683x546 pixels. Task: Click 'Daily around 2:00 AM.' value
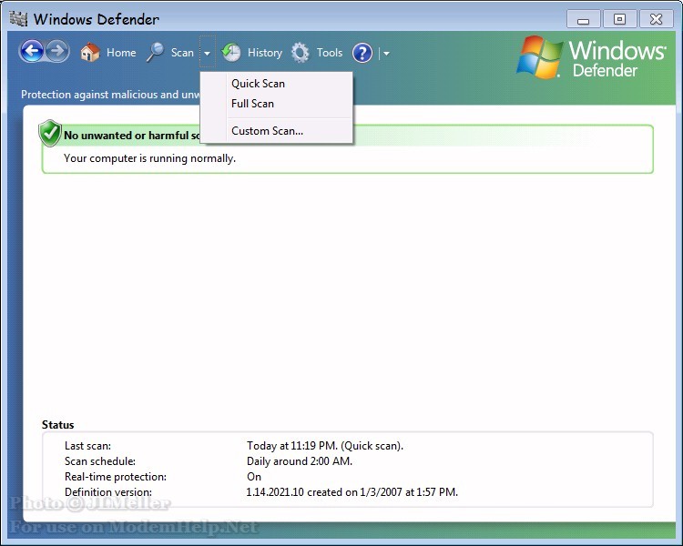click(300, 461)
